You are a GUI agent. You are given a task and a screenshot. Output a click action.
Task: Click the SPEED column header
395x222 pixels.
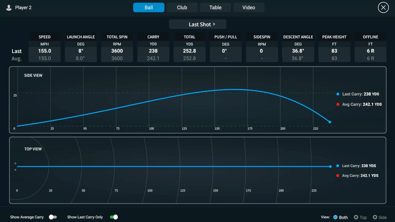pos(45,37)
